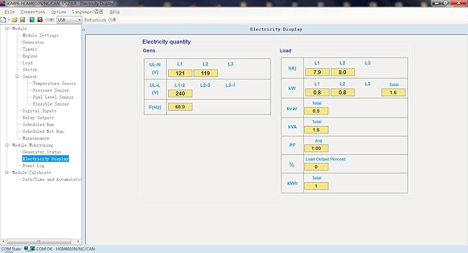Click the green-arrow read from module icon
Image resolution: width=468 pixels, height=253 pixels.
click(x=32, y=20)
